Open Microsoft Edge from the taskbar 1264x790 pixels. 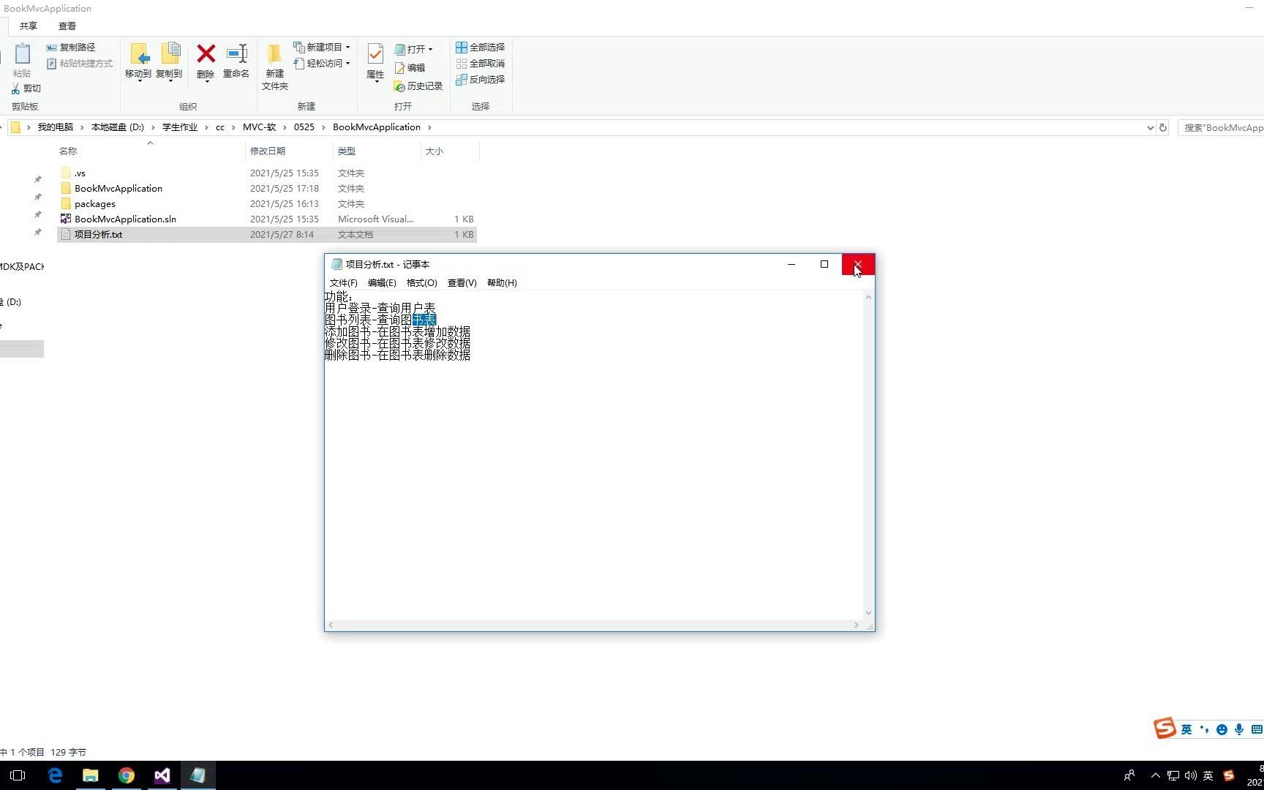[56, 775]
